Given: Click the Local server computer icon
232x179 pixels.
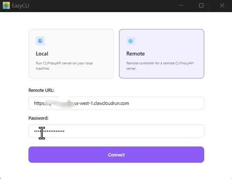Looking at the screenshot, I should 40,41.
